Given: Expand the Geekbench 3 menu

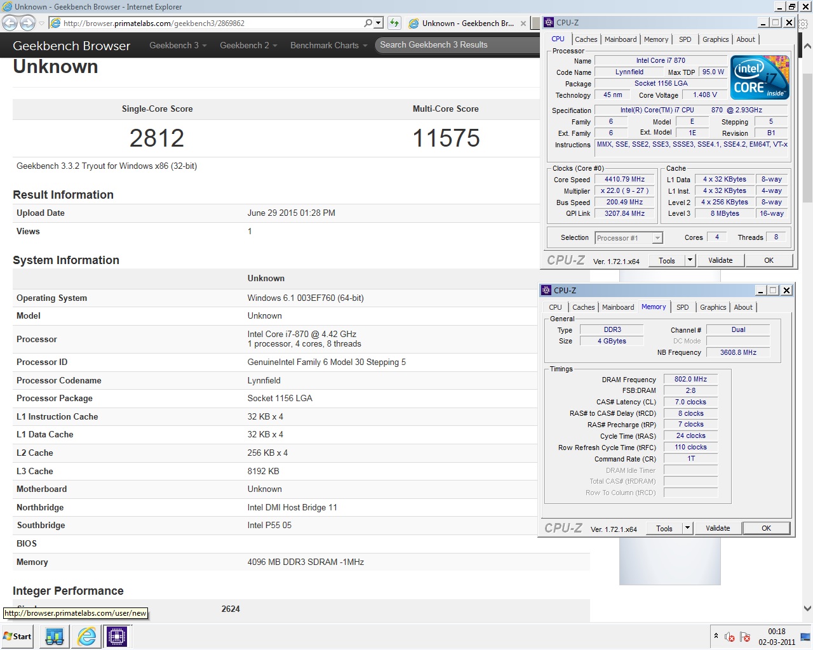Looking at the screenshot, I should point(178,45).
